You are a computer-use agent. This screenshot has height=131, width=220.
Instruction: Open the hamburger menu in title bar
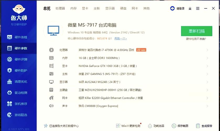[x=197, y=8]
